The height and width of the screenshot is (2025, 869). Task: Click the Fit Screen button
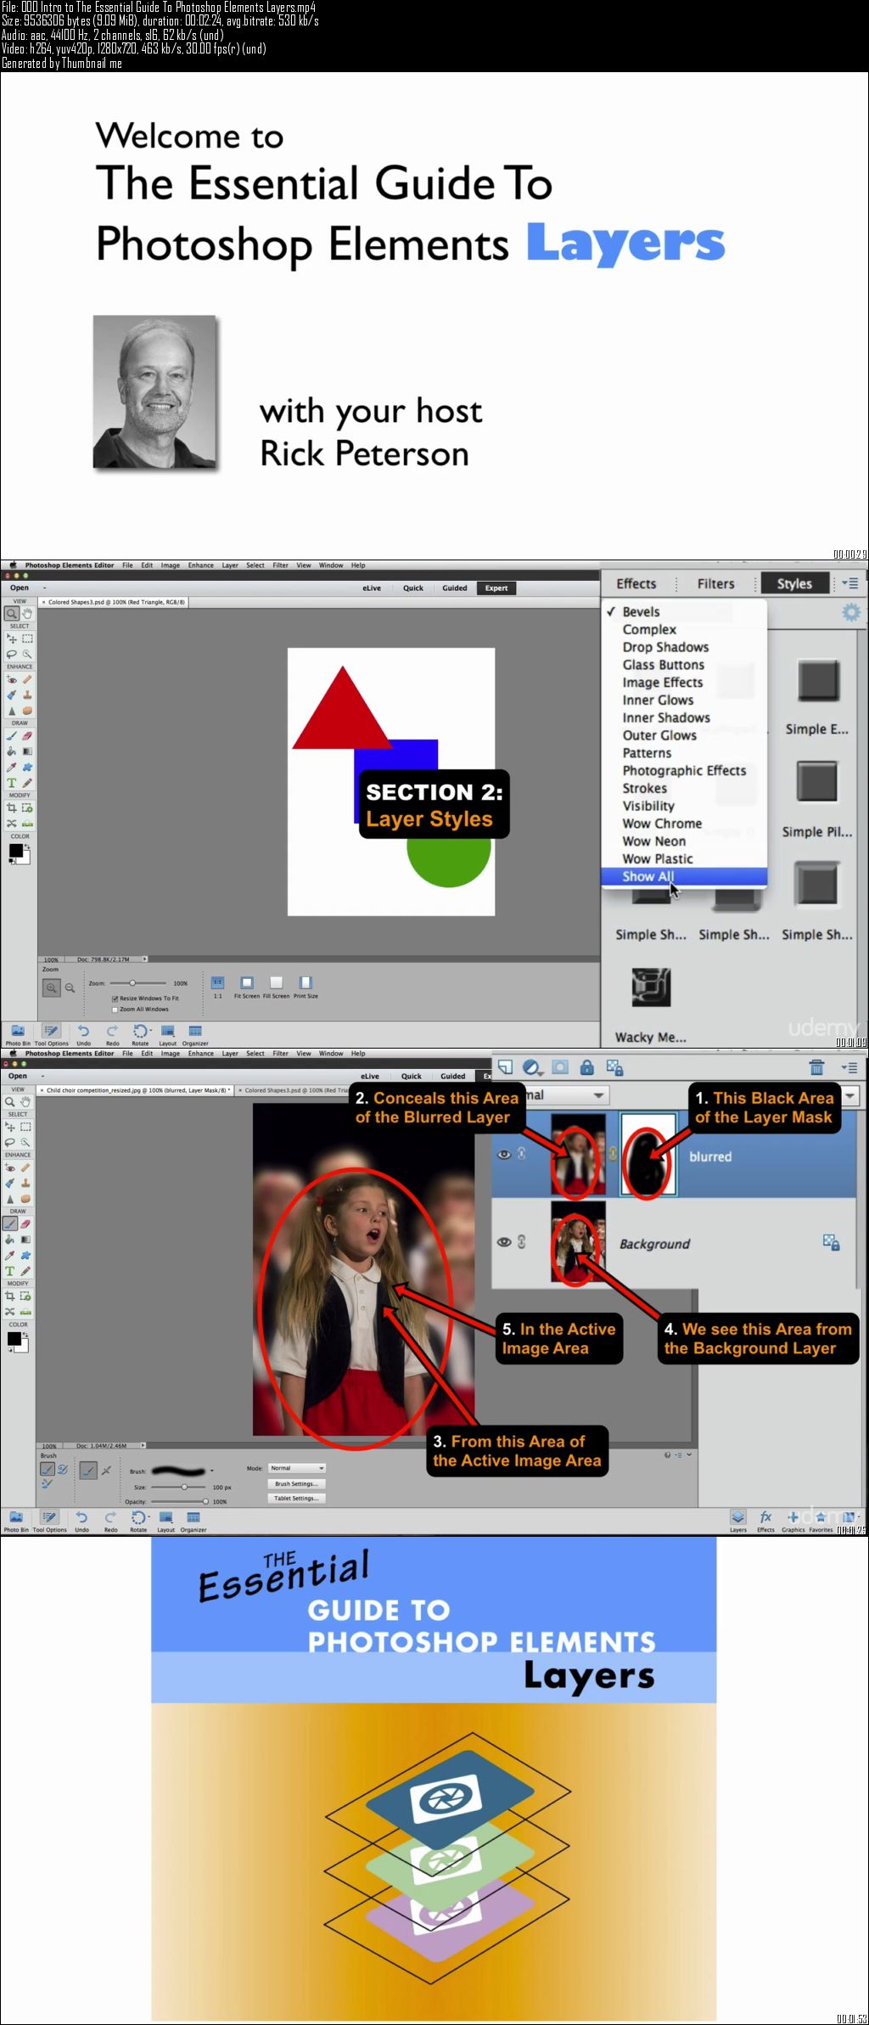click(x=247, y=987)
